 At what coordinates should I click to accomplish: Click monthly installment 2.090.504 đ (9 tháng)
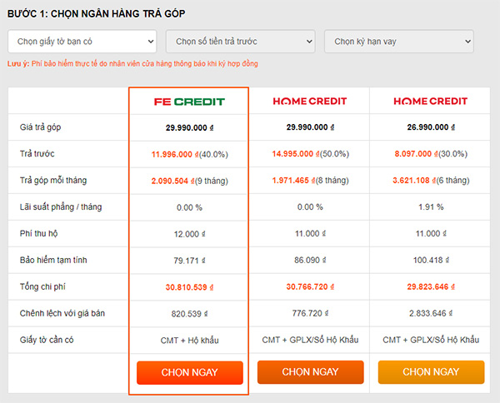coord(189,181)
